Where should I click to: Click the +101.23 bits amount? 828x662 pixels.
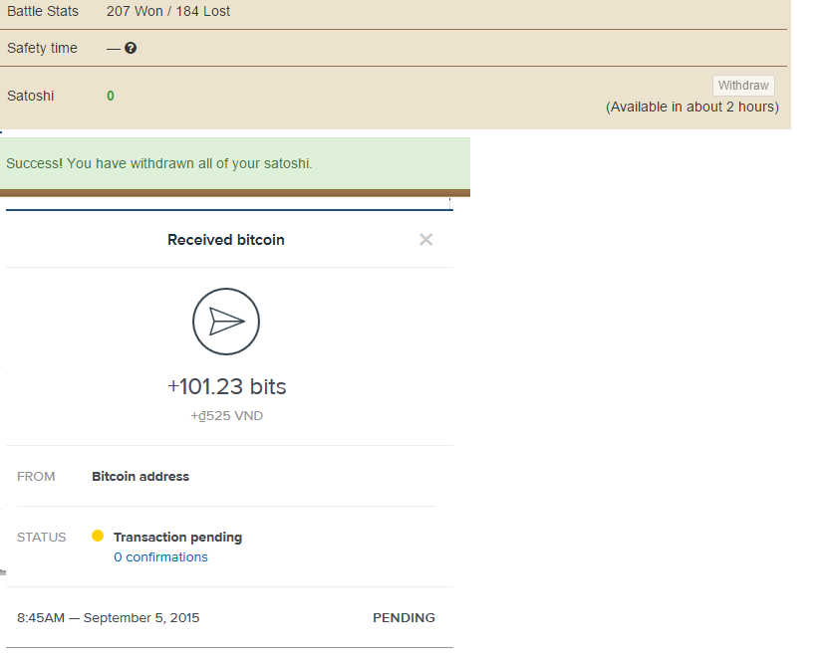click(226, 386)
